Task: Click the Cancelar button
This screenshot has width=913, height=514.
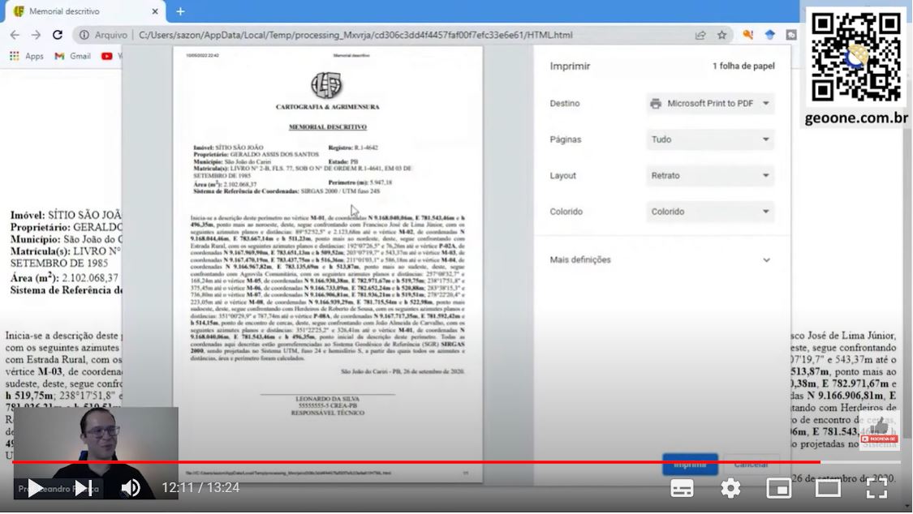Action: click(x=752, y=465)
